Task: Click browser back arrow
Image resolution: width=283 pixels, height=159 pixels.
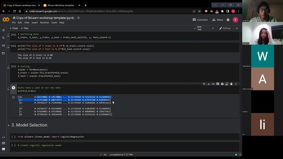Action: point(4,11)
